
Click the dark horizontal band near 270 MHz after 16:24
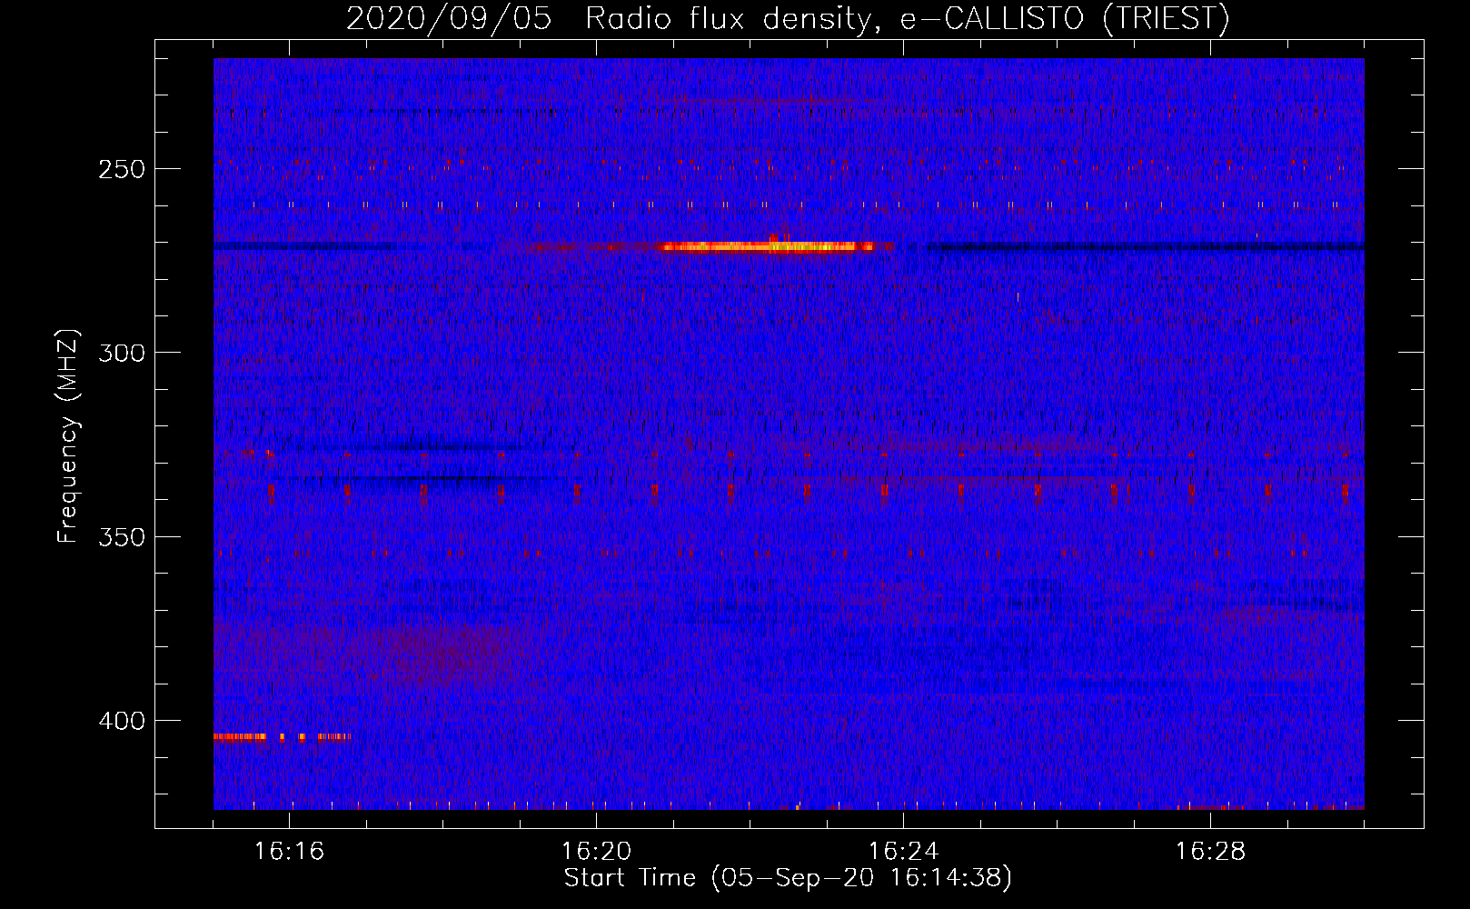(x=1145, y=246)
